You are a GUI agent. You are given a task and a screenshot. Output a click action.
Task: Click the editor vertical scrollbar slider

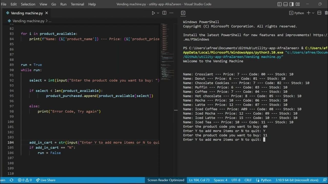point(176,110)
